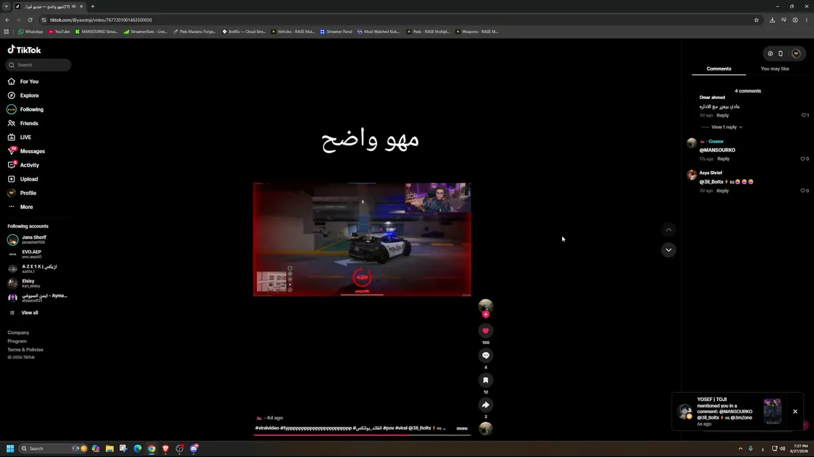Like the video with the heart icon
This screenshot has width=814, height=457.
[485, 331]
